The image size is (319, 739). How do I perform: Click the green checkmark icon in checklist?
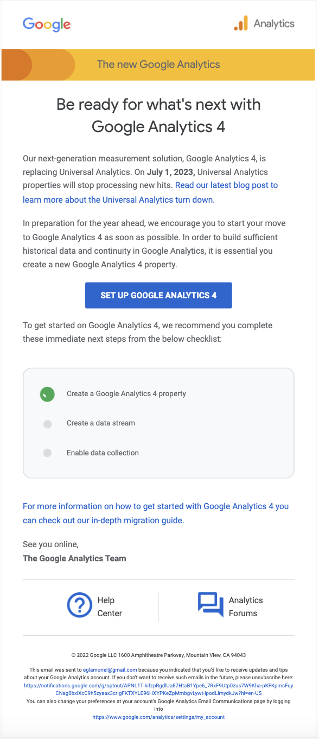point(47,393)
